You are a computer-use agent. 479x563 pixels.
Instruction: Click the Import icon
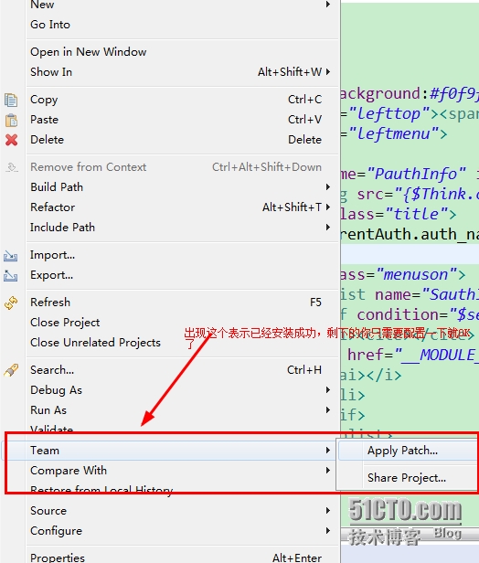[10, 256]
